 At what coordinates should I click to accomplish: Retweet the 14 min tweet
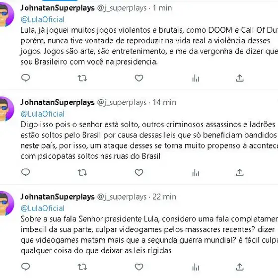click(x=82, y=172)
